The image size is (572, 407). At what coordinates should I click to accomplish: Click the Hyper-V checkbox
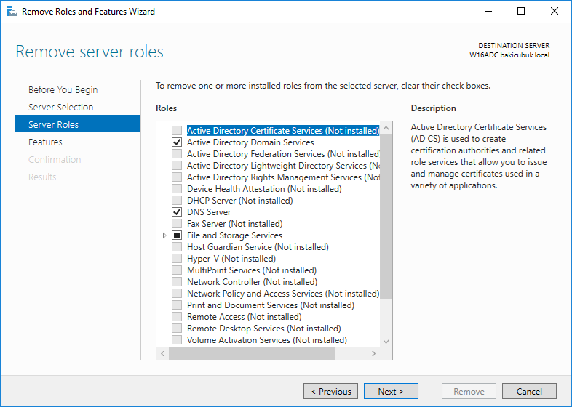177,259
